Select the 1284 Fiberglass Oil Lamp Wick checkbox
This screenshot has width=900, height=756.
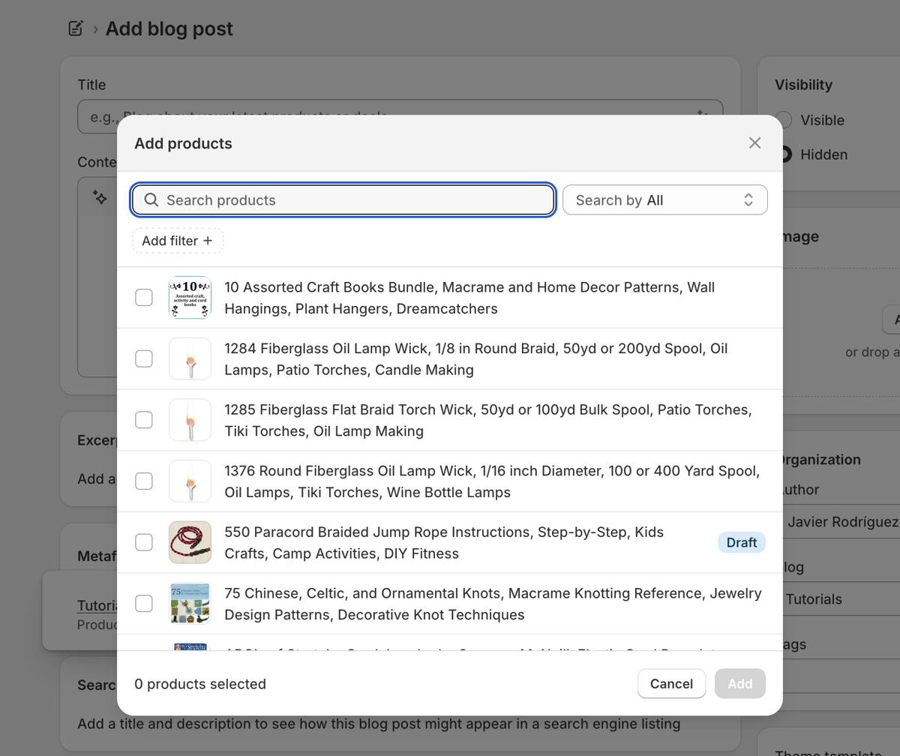coord(144,359)
